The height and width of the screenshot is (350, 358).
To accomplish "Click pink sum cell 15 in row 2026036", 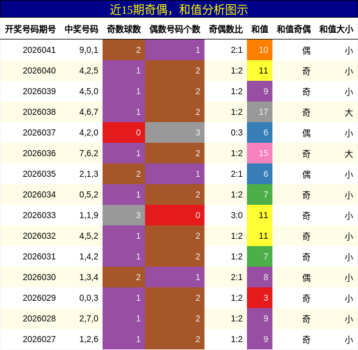I will [260, 153].
